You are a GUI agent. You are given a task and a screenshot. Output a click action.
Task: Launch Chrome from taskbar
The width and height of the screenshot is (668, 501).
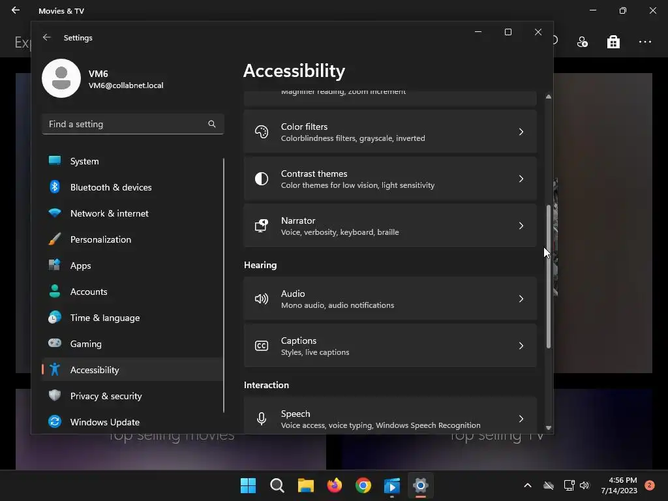363,485
